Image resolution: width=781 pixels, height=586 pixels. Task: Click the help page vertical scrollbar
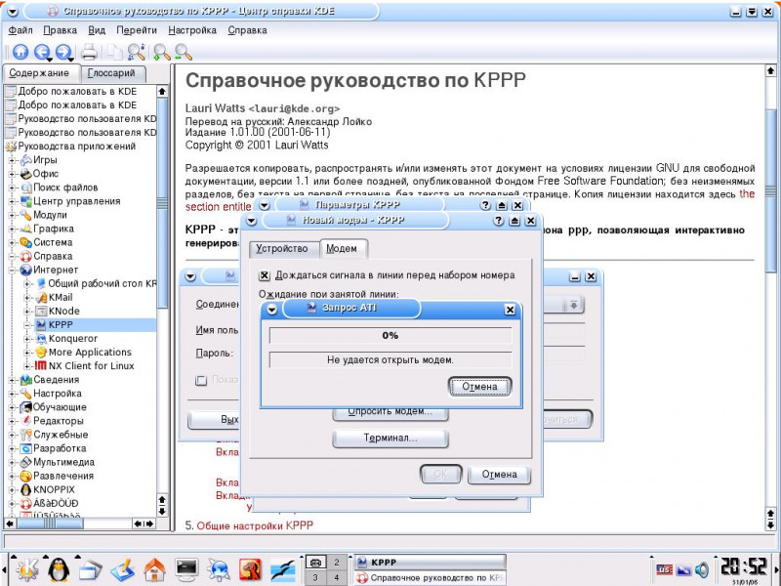(770, 189)
